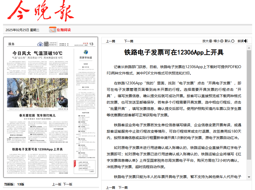This screenshot has height=190, width=255.
Task: Click the zoom-out (缩小) minus icon
Action: [x=222, y=41]
